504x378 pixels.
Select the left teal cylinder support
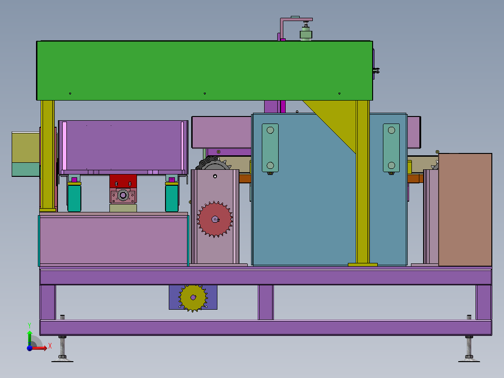pos(74,197)
